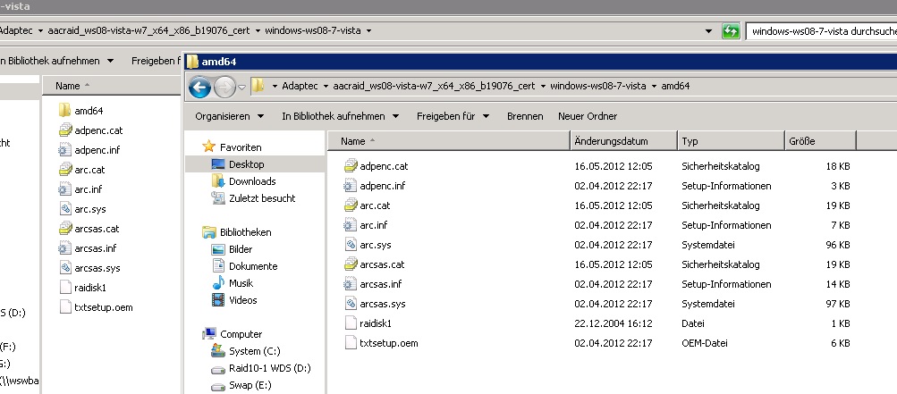This screenshot has width=897, height=394.
Task: Select arc.sys icon in amd64 window
Action: click(x=351, y=245)
